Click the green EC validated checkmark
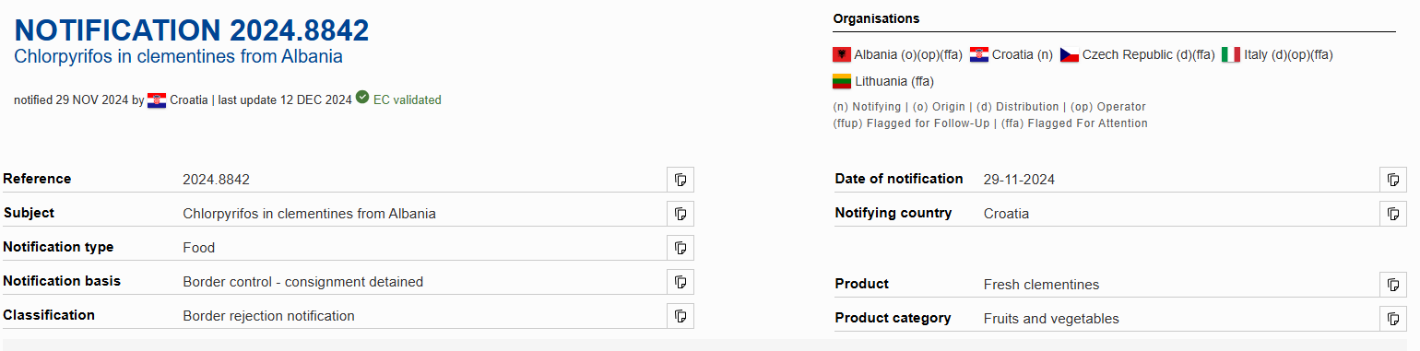The height and width of the screenshot is (351, 1420). tap(362, 98)
